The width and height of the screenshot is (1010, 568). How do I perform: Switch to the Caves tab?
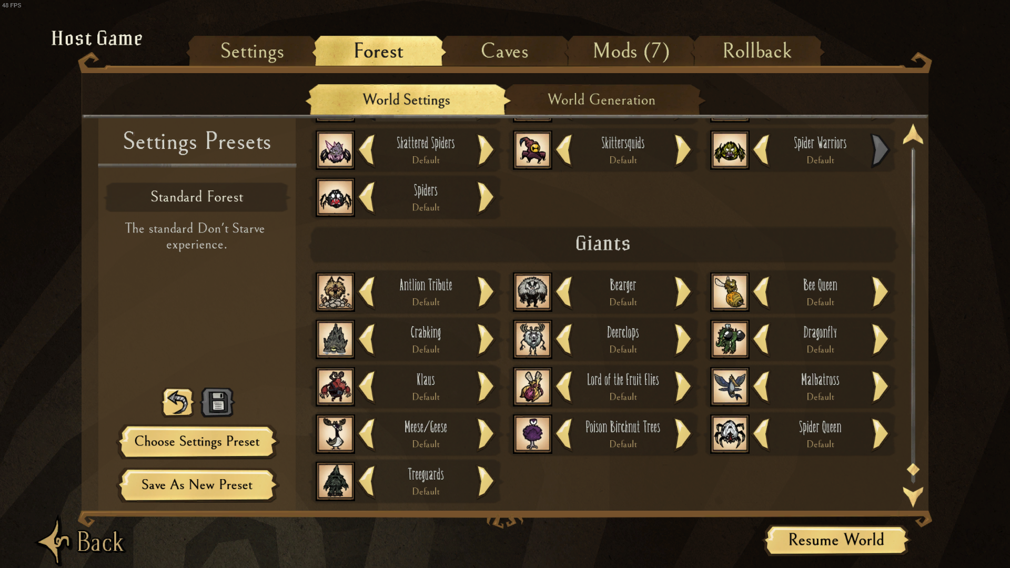coord(504,51)
